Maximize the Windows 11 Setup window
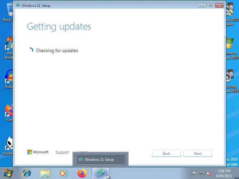Image resolution: width=239 pixels, height=179 pixels. 211,6
